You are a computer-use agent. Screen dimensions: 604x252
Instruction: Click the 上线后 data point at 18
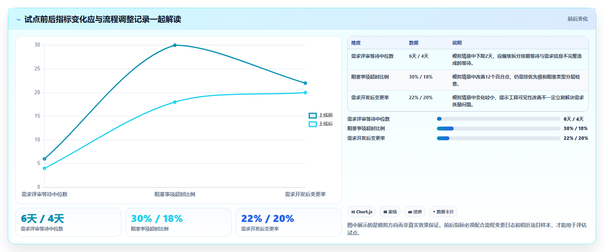coord(175,102)
